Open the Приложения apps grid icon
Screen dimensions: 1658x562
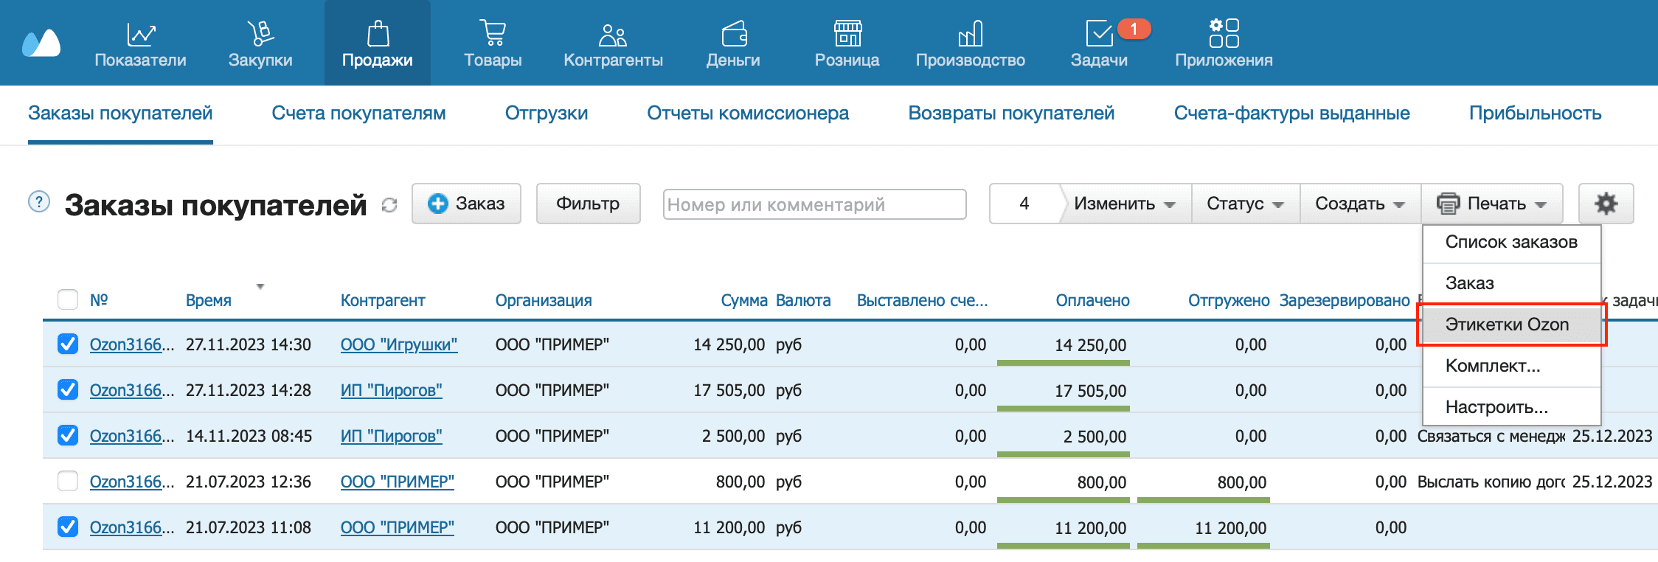point(1224,33)
